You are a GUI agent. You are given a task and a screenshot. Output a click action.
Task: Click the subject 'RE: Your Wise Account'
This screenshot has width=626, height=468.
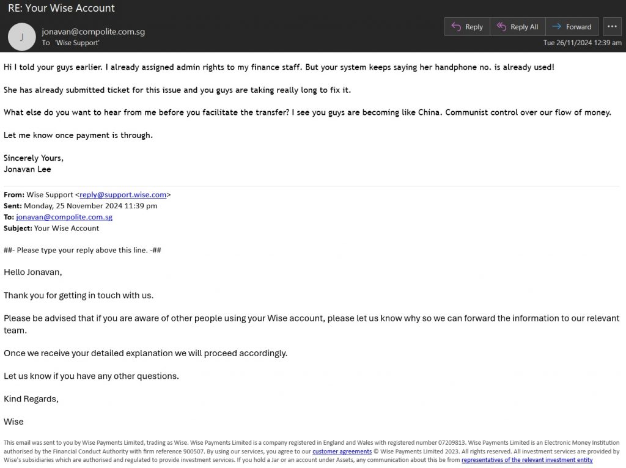[62, 8]
